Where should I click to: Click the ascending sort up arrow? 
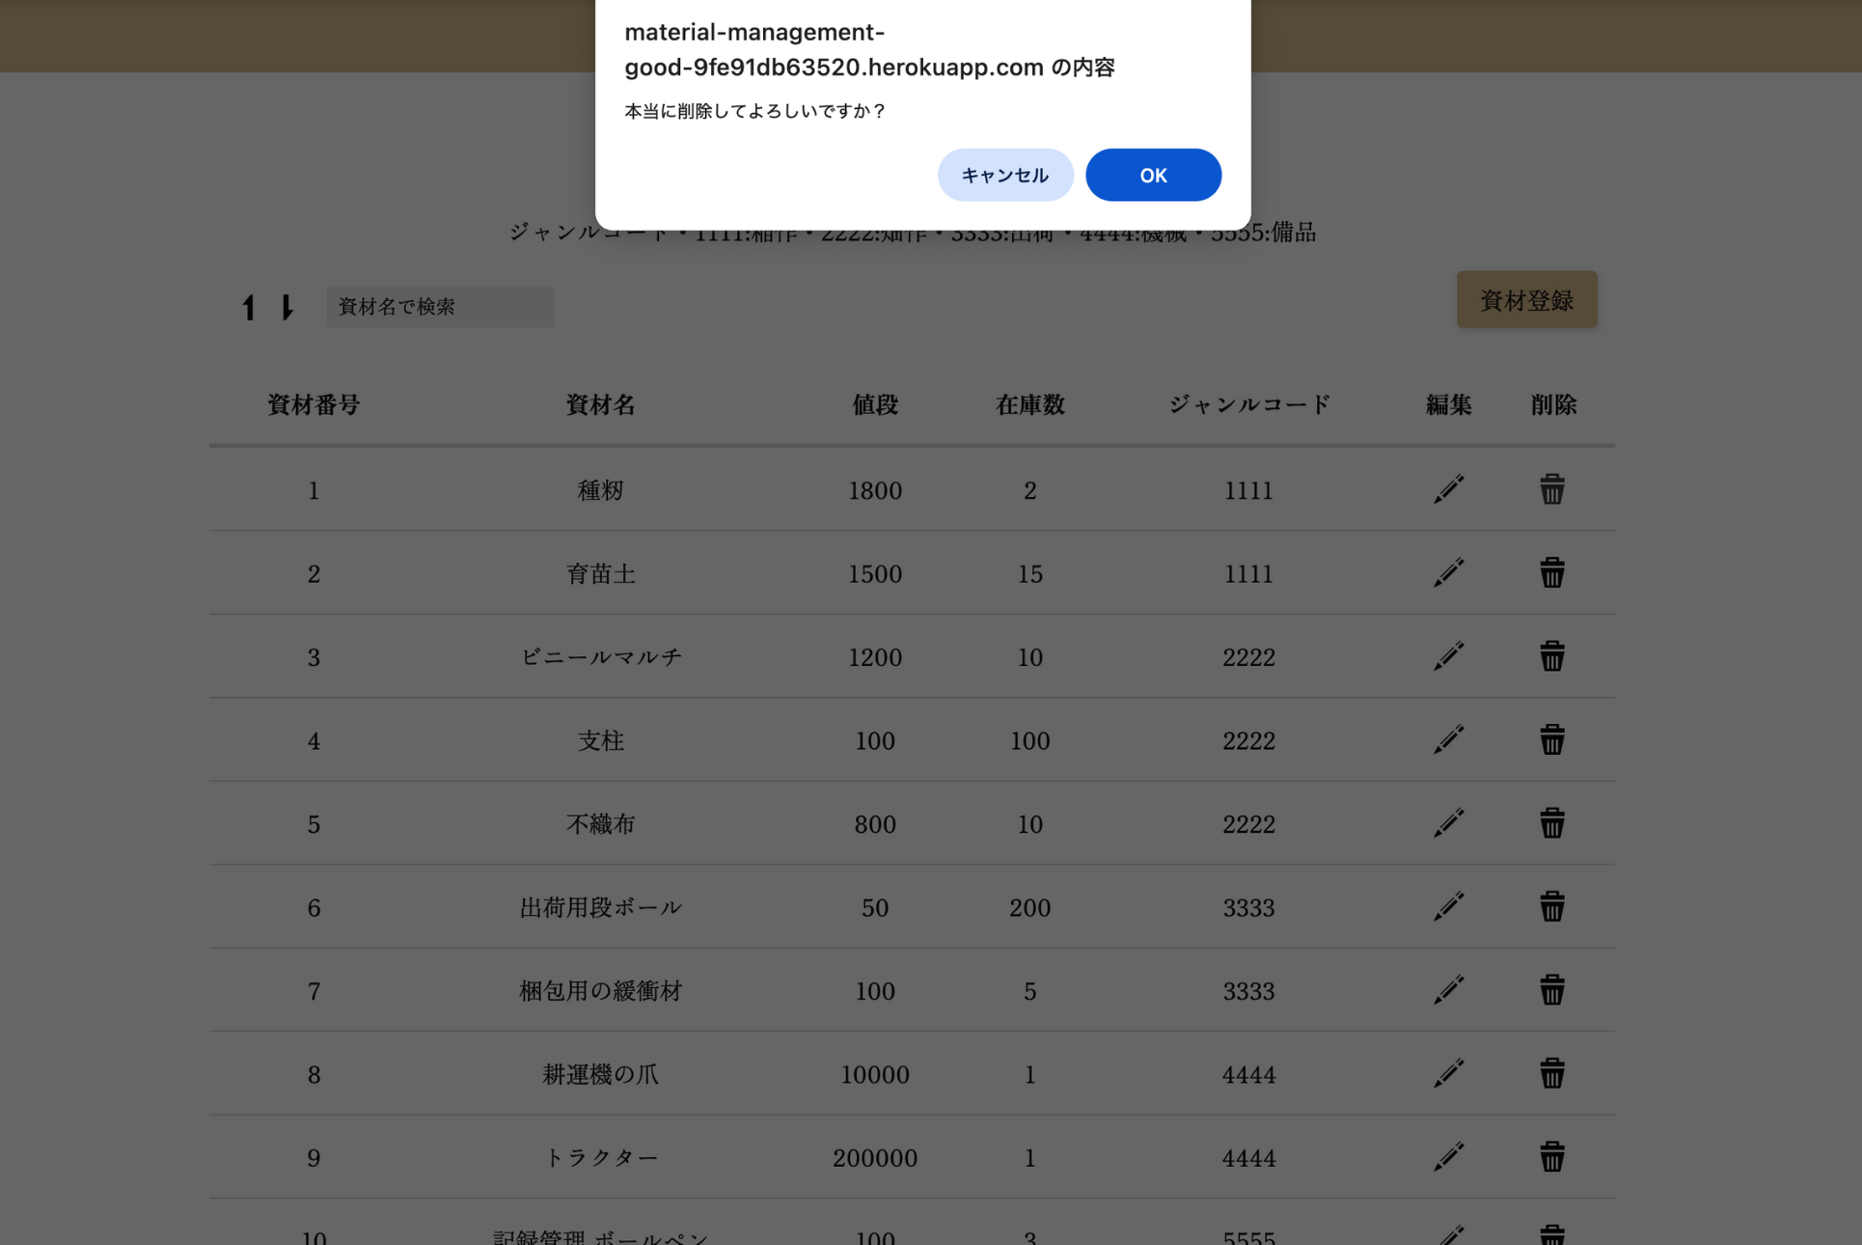[249, 307]
